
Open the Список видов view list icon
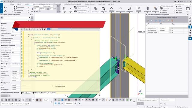pyautogui.click(x=95, y=9)
